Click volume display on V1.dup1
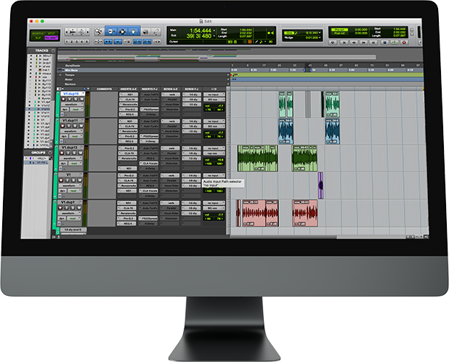This screenshot has width=449, height=362. coord(214,214)
